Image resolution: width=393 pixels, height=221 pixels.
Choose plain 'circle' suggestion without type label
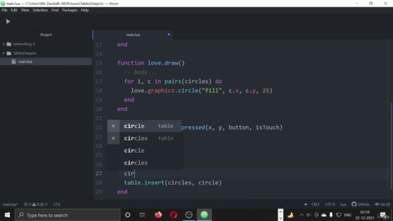144,150
